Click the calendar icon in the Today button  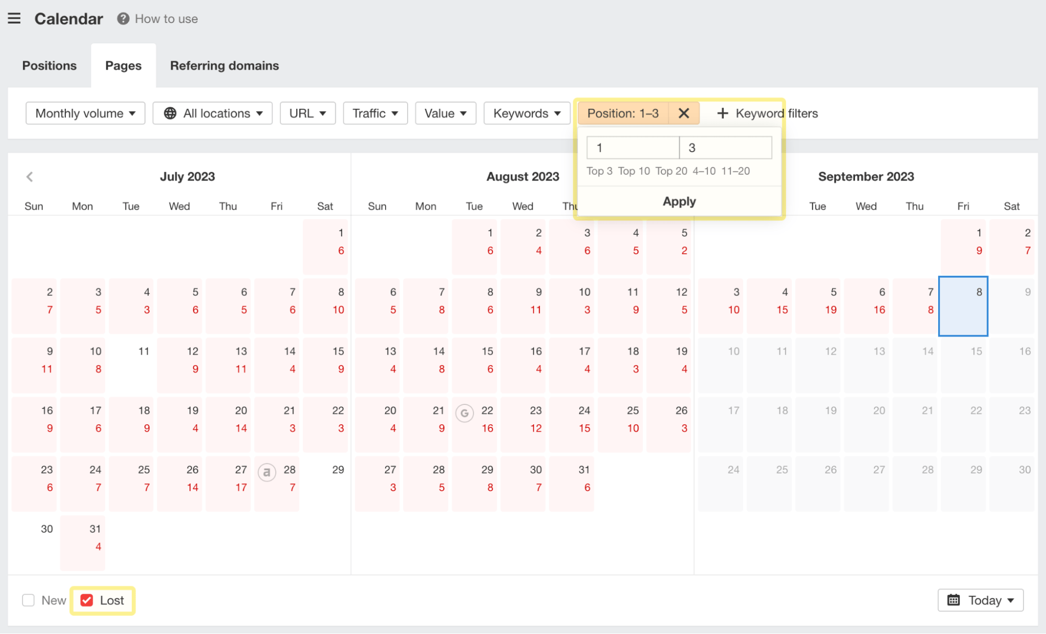[954, 600]
